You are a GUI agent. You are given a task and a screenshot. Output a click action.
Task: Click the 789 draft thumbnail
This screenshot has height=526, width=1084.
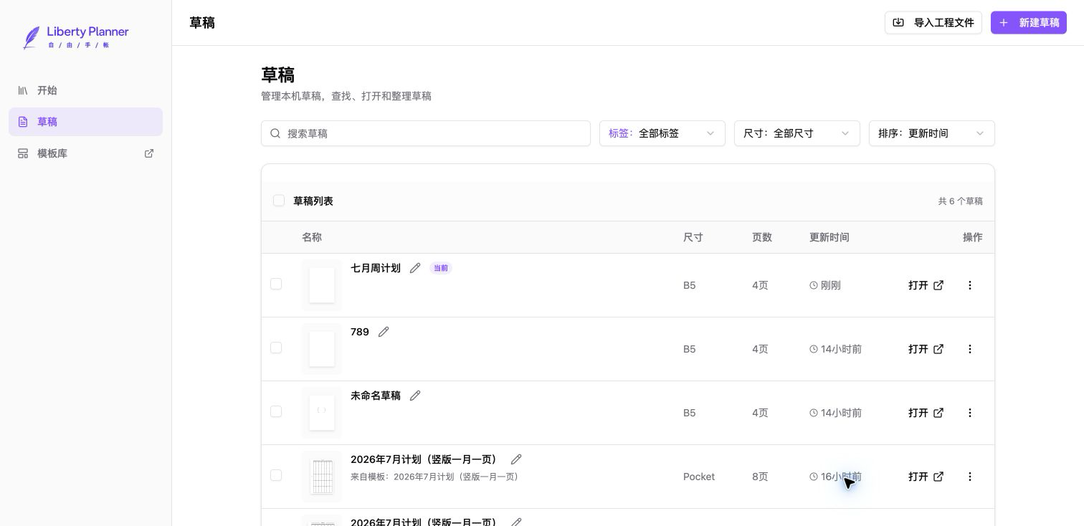[x=322, y=349]
